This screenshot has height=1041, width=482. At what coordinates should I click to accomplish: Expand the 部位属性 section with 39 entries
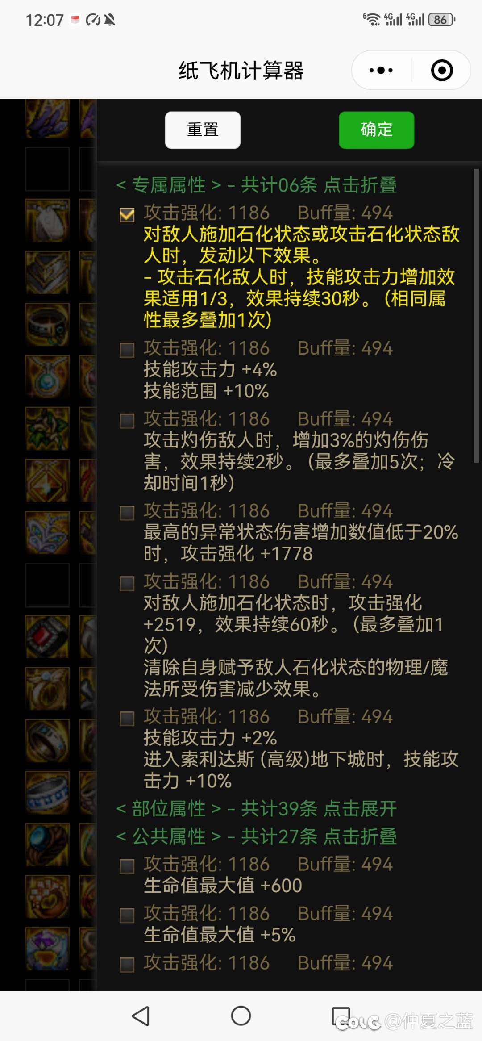[x=256, y=808]
